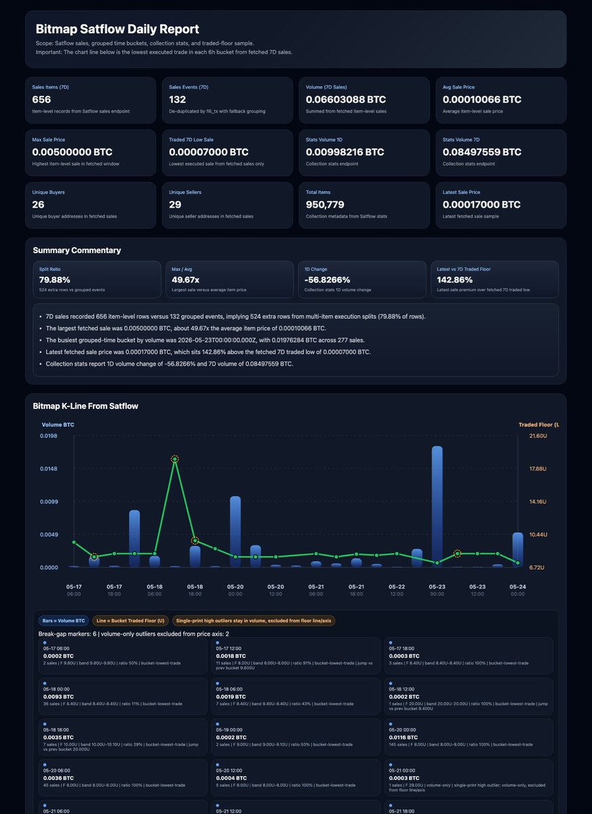Select the 'Bars = Volume BTC' legend pill
The height and width of the screenshot is (814, 592).
pyautogui.click(x=64, y=621)
